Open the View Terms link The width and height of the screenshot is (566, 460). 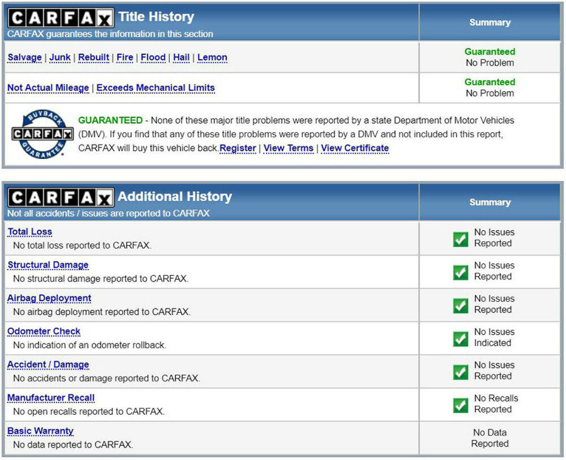(x=289, y=148)
